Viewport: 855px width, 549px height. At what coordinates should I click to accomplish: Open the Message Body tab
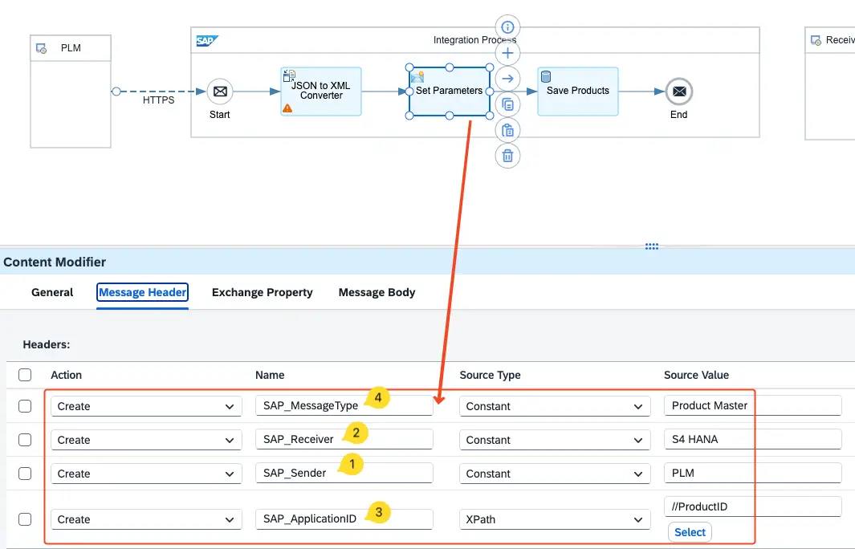(x=377, y=292)
